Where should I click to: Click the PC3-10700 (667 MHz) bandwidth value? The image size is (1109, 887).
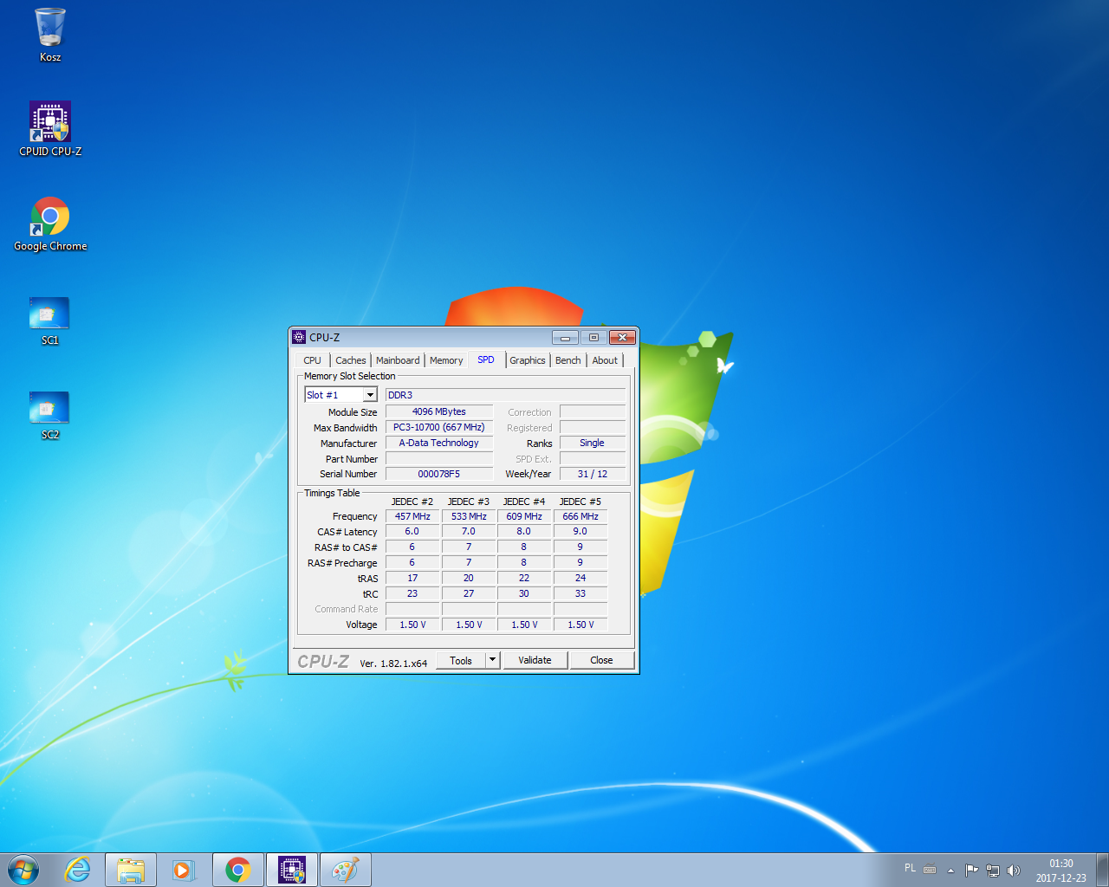439,427
